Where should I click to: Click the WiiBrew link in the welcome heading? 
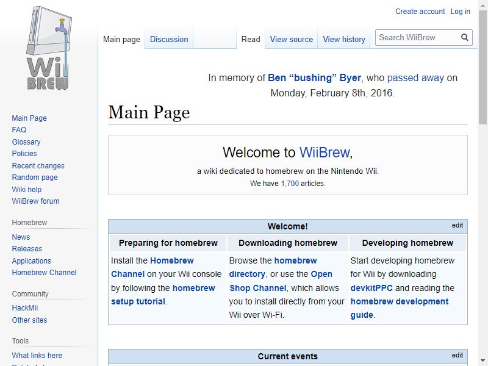point(325,152)
